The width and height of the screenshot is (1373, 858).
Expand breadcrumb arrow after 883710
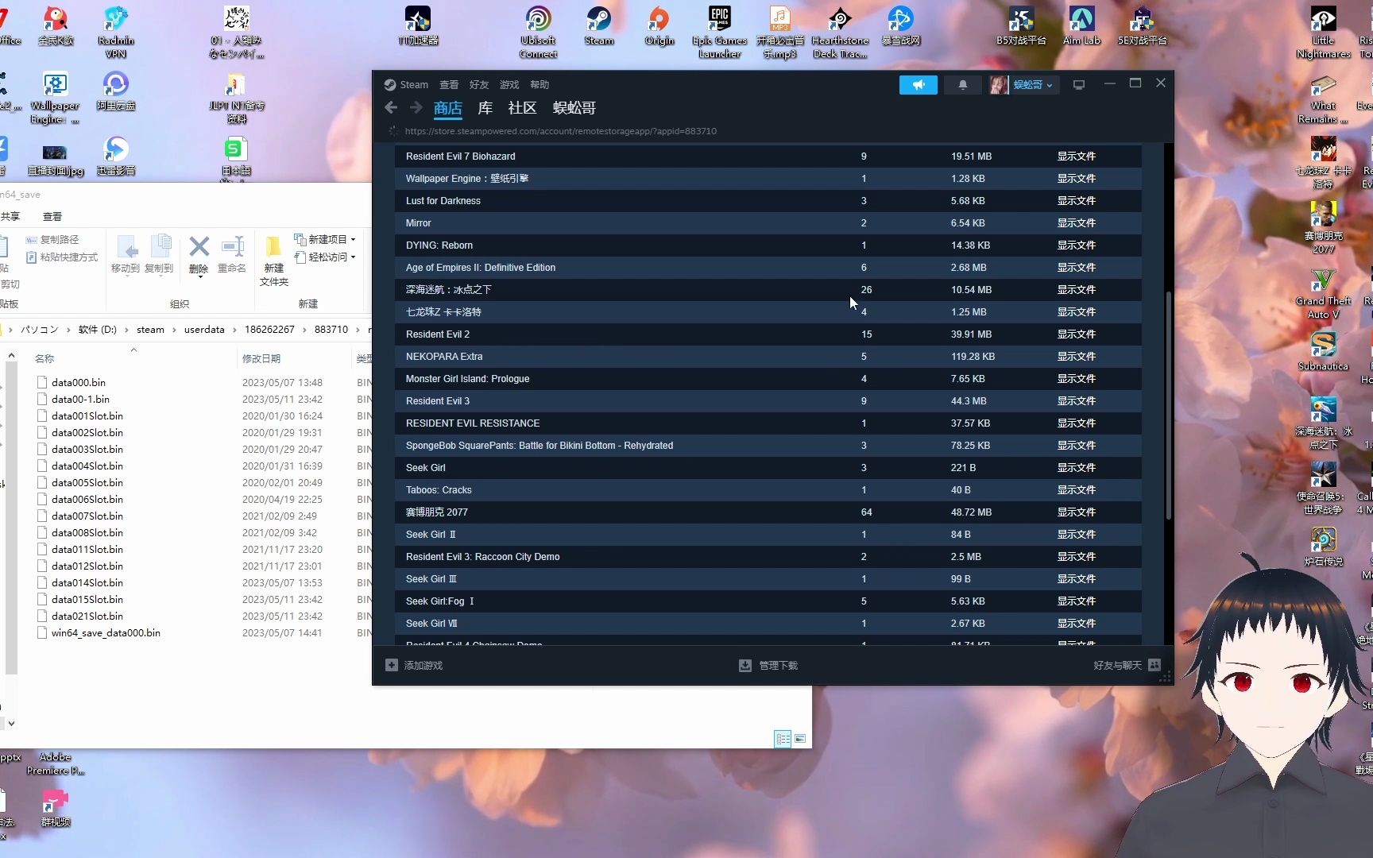coord(358,330)
